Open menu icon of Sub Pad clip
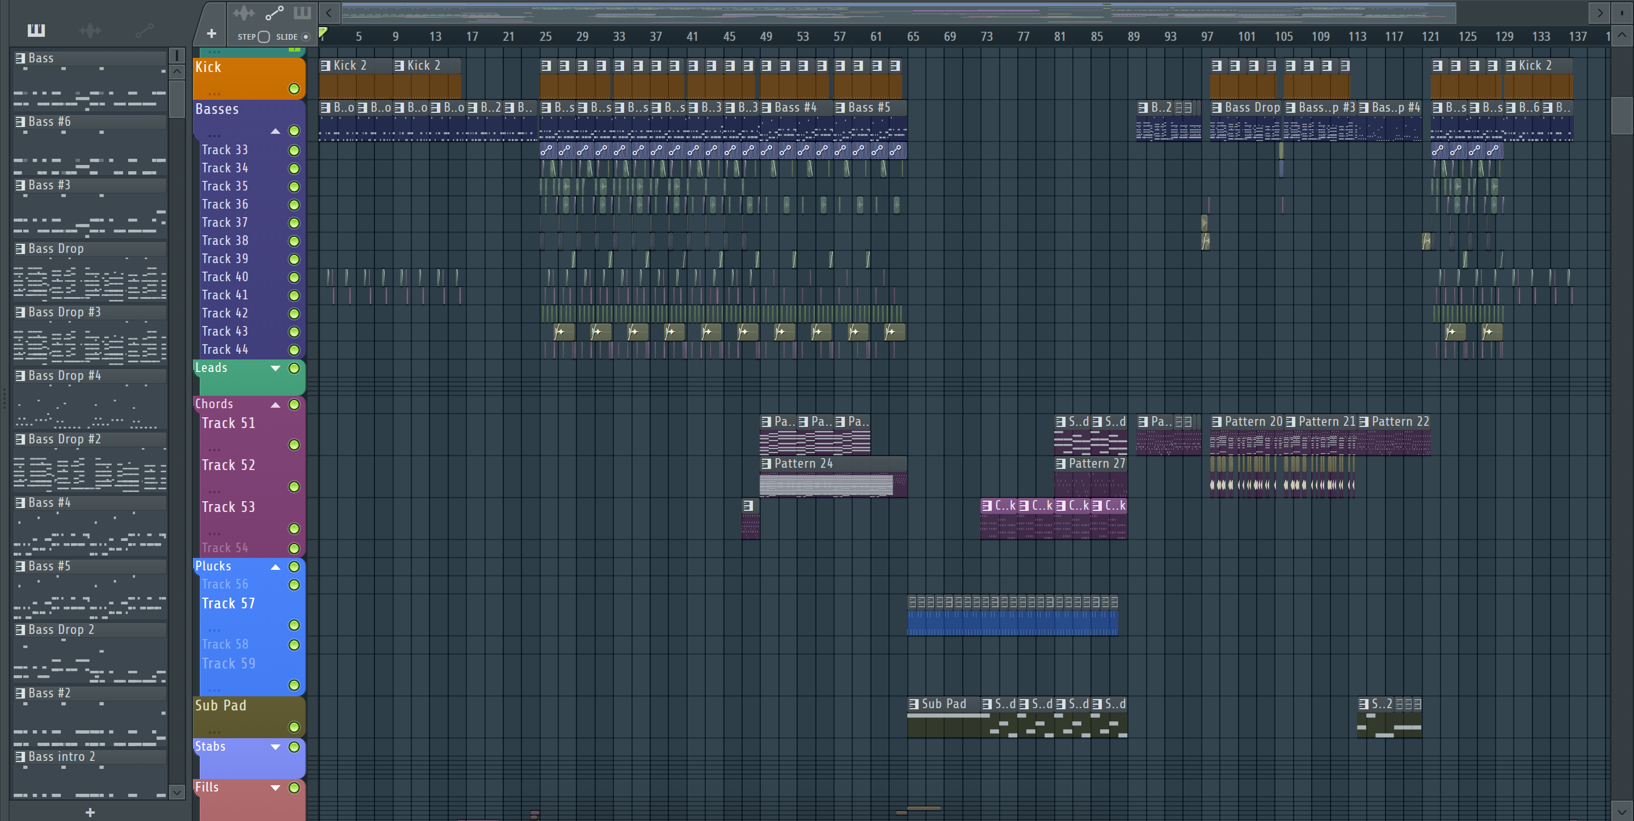 (x=913, y=704)
